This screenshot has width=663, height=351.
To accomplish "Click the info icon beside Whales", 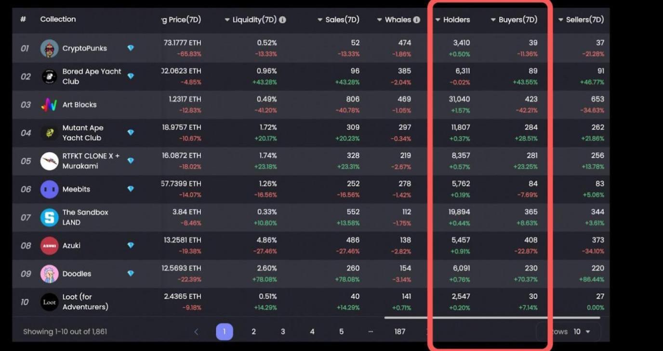I will (416, 20).
